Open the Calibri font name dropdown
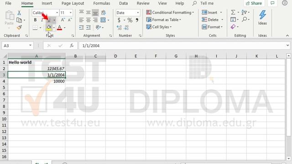The image size is (292, 164). click(57, 13)
